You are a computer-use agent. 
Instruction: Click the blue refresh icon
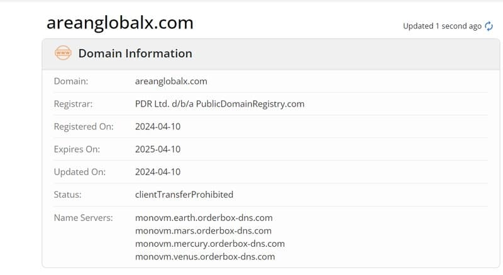point(489,26)
